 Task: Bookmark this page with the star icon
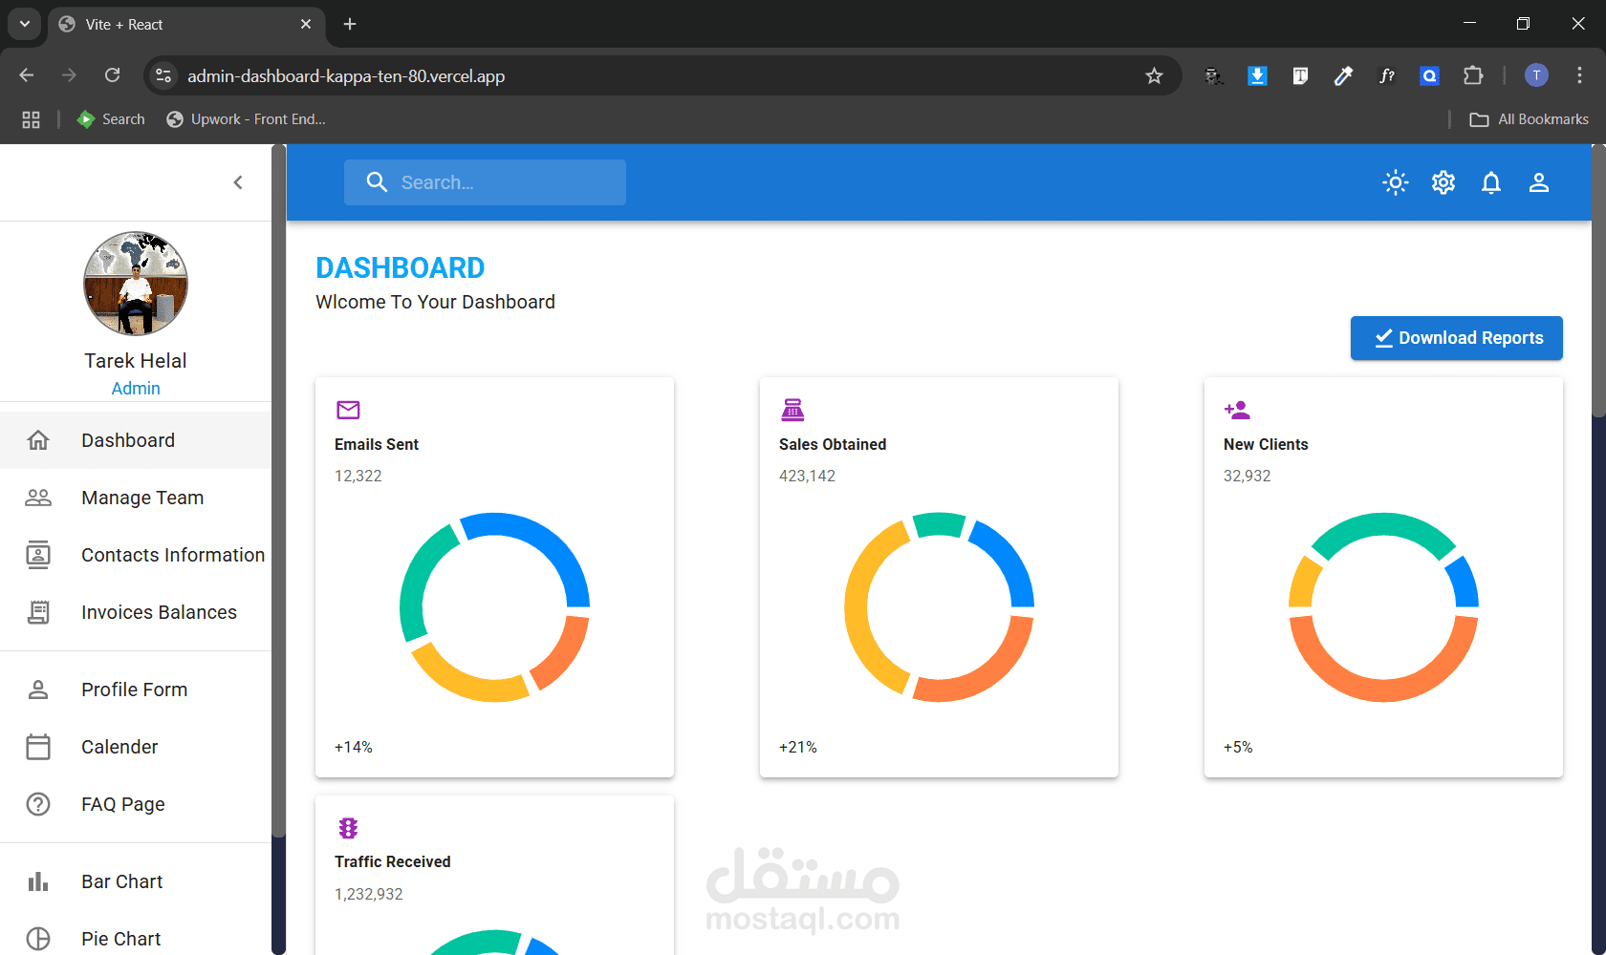[x=1154, y=75]
